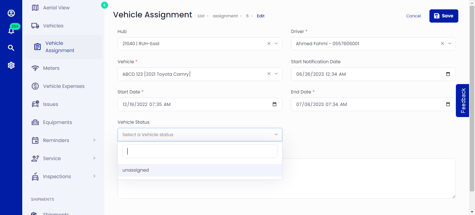Expand the Reminders submenu
The height and width of the screenshot is (215, 475).
(x=94, y=140)
